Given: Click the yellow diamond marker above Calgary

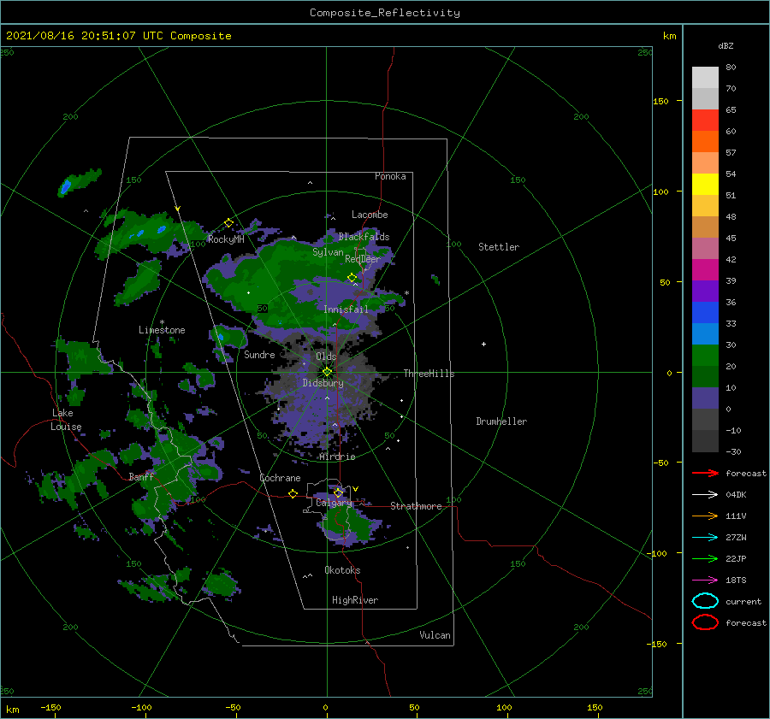Looking at the screenshot, I should pos(338,492).
